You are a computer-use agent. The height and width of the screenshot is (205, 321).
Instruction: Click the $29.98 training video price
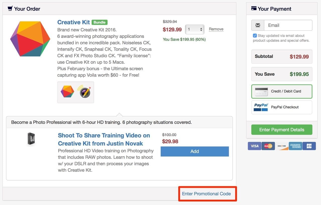[x=170, y=141]
